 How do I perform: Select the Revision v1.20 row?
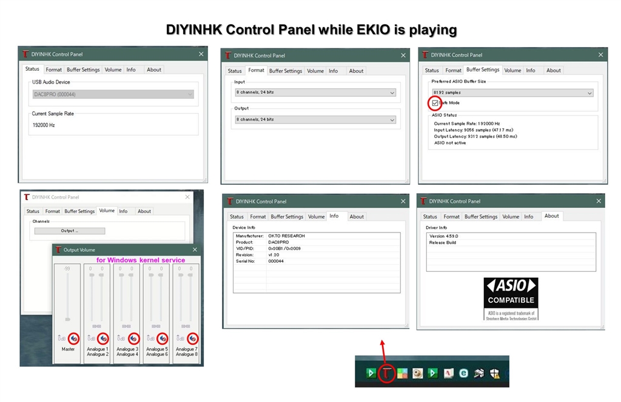(317, 255)
